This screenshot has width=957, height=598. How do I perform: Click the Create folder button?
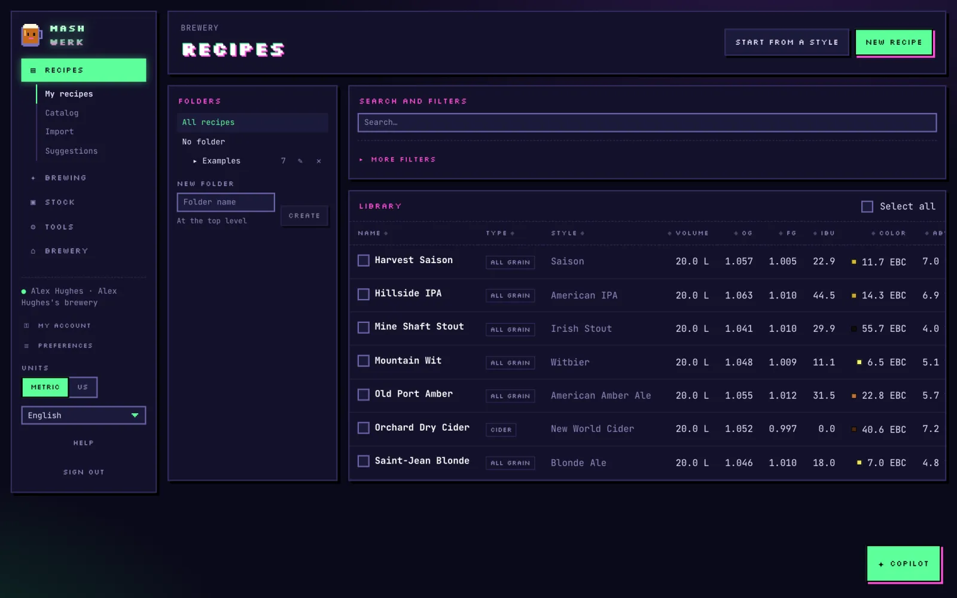click(x=304, y=216)
